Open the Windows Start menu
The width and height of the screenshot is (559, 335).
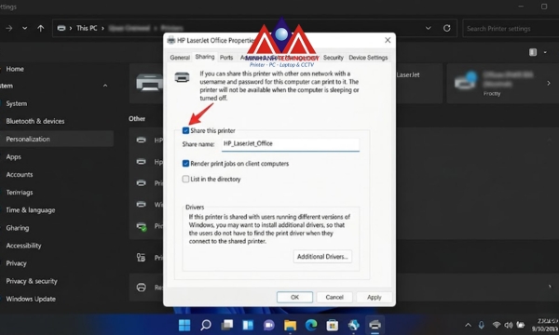184,325
